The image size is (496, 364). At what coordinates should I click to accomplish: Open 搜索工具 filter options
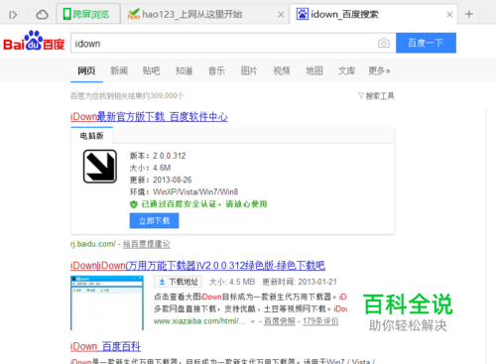pyautogui.click(x=376, y=96)
